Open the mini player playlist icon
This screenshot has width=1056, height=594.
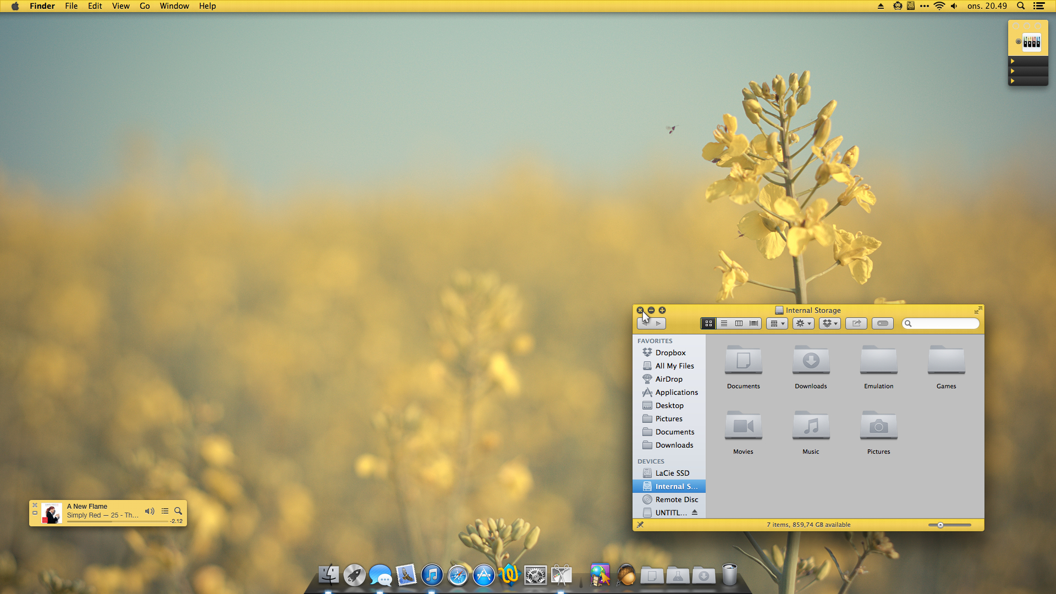(165, 511)
